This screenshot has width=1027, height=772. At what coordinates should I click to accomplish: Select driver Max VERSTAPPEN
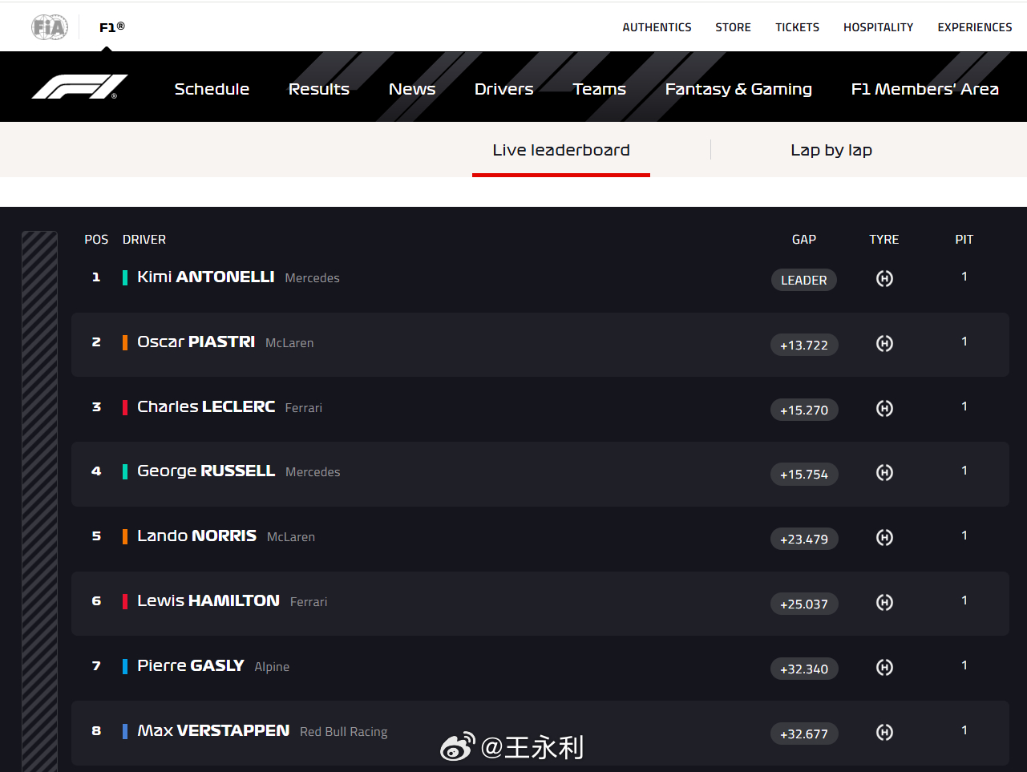click(213, 731)
